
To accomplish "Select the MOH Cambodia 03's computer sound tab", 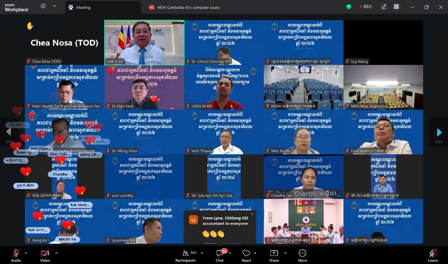I will click(x=184, y=7).
